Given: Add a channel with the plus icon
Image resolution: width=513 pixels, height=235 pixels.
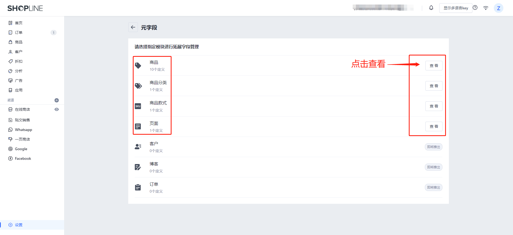Looking at the screenshot, I should [x=57, y=100].
